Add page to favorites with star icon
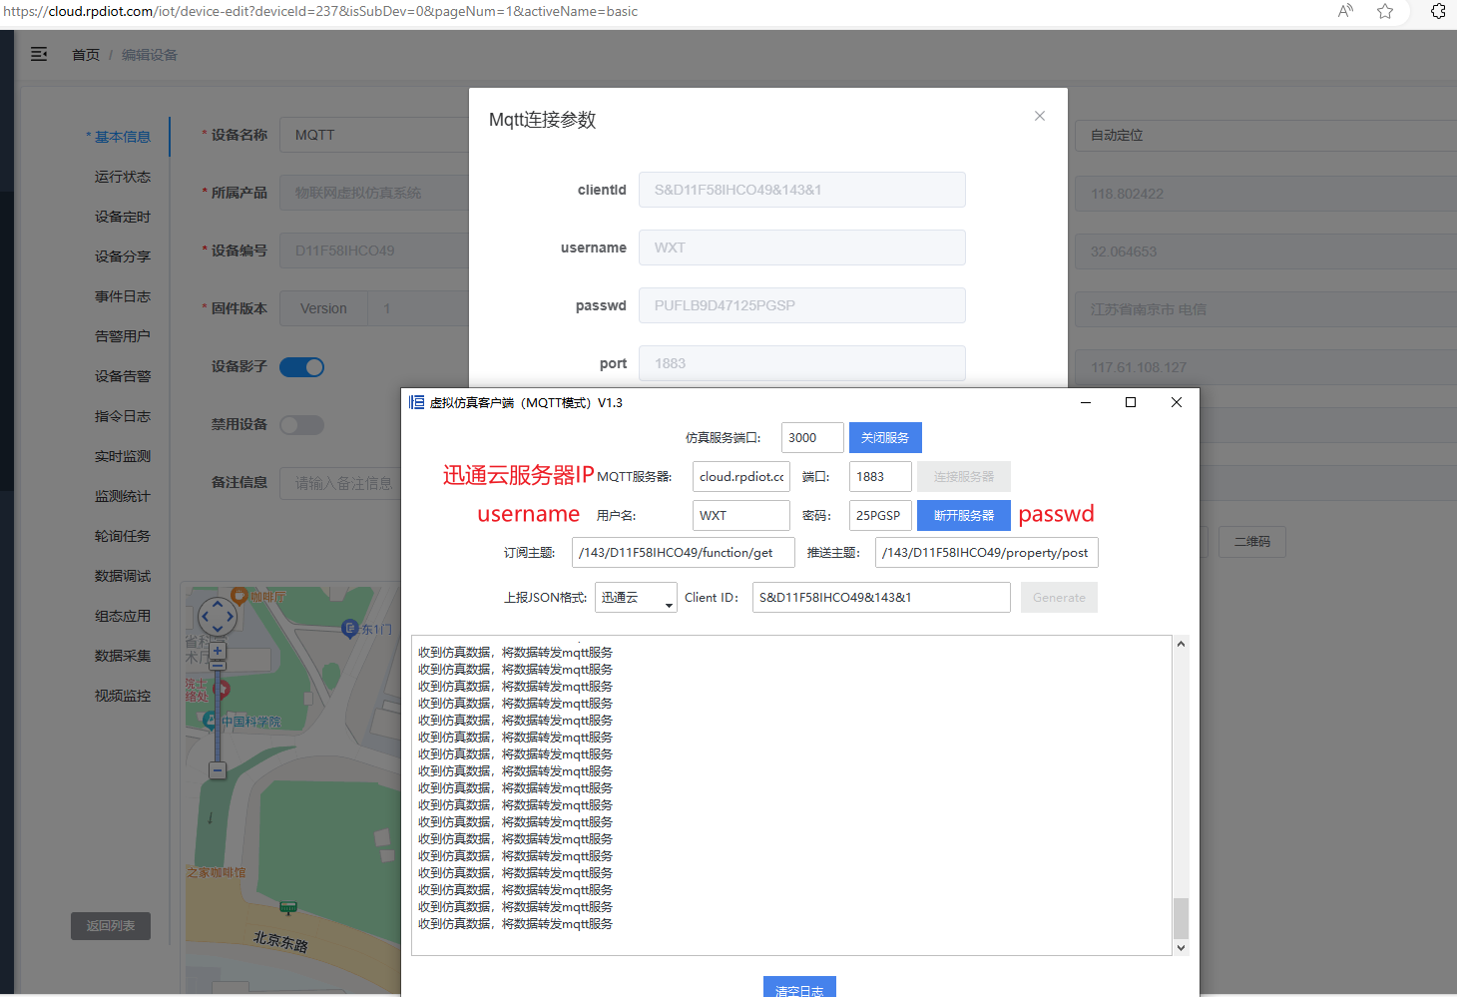The image size is (1457, 997). pyautogui.click(x=1385, y=11)
